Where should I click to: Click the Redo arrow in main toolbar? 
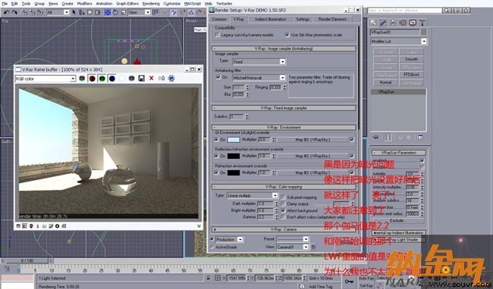(x=14, y=12)
